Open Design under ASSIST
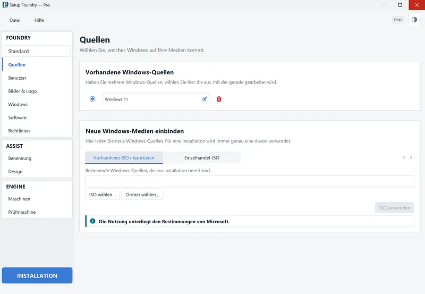The image size is (425, 294). (x=37, y=171)
